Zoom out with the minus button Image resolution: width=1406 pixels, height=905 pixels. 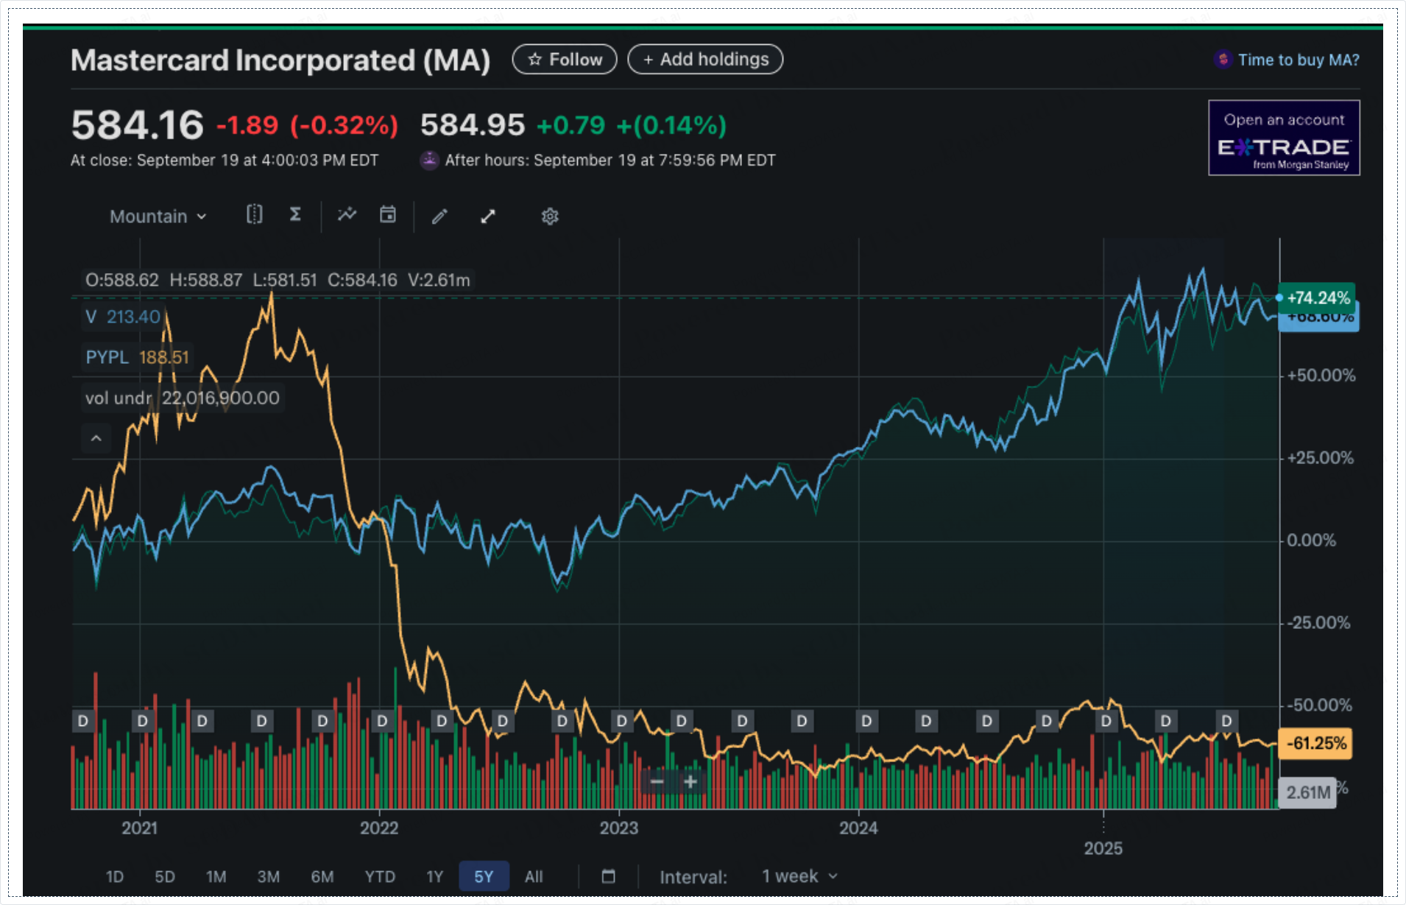[657, 781]
